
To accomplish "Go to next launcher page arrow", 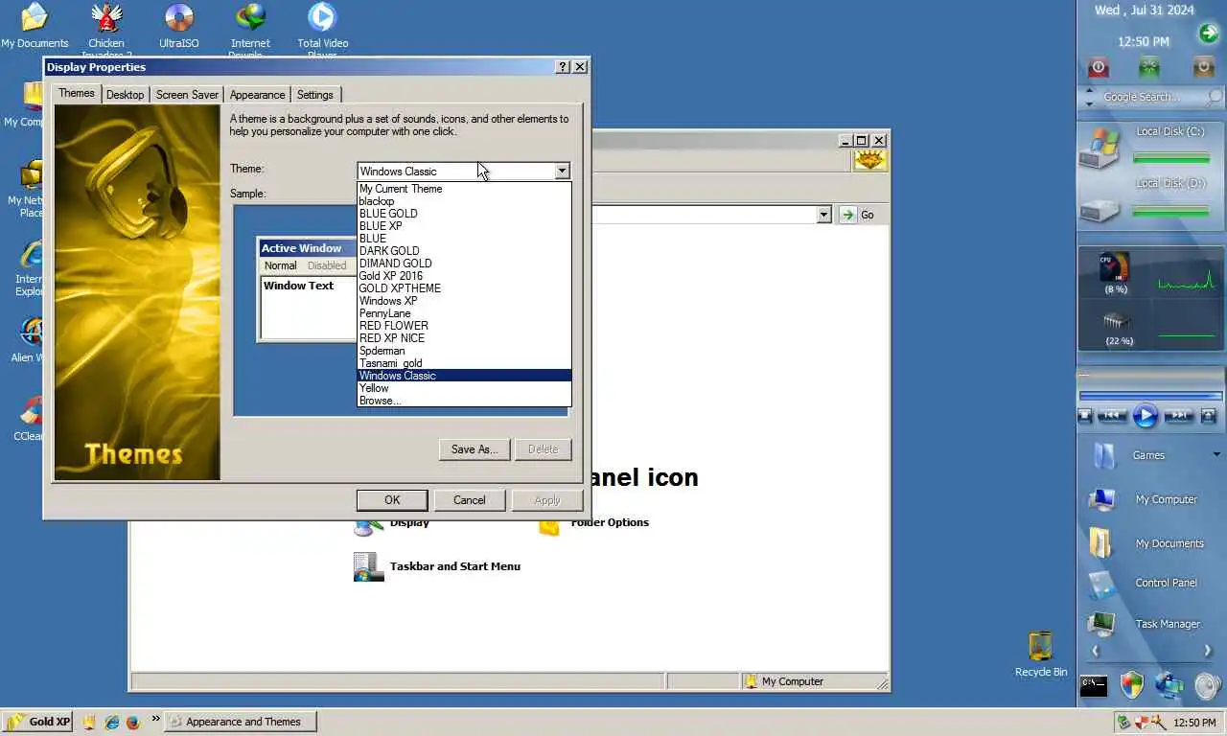I will click(1208, 651).
